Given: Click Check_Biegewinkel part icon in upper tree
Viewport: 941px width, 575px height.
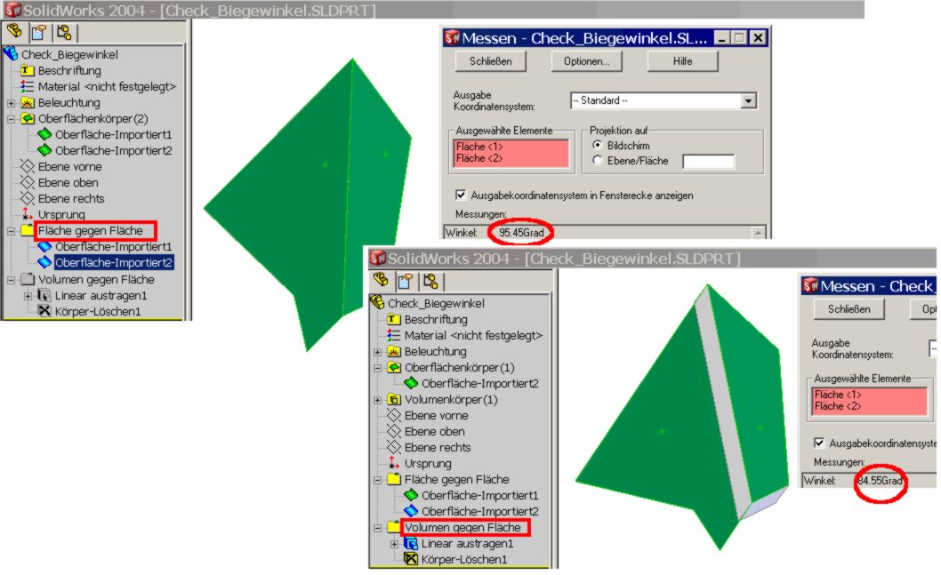Looking at the screenshot, I should click(11, 54).
